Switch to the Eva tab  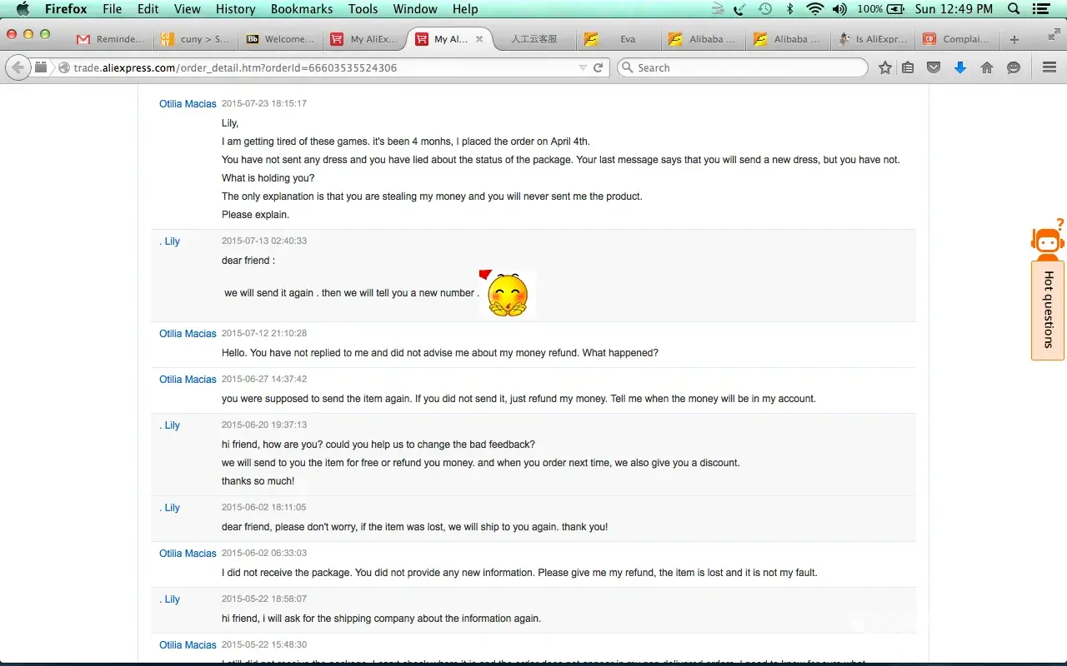click(627, 39)
